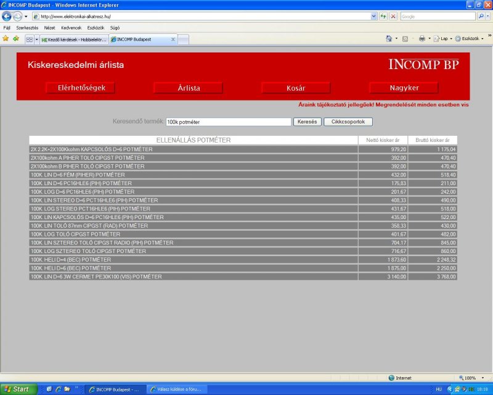Open the folder quick launch icon
The width and height of the screenshot is (493, 395).
point(67,389)
